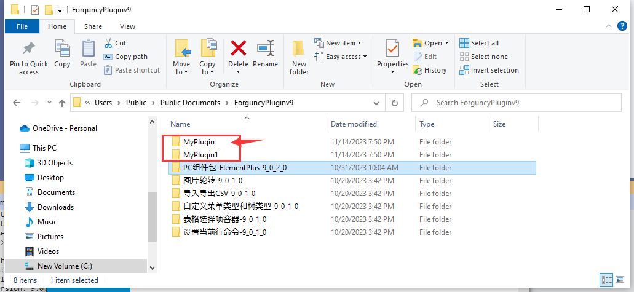Click the Copy ribbon icon

(62, 49)
